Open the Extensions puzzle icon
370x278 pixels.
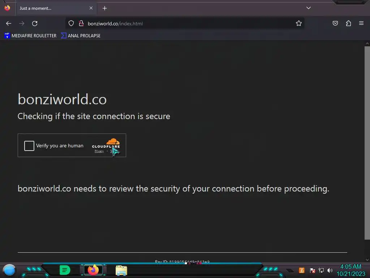click(348, 23)
